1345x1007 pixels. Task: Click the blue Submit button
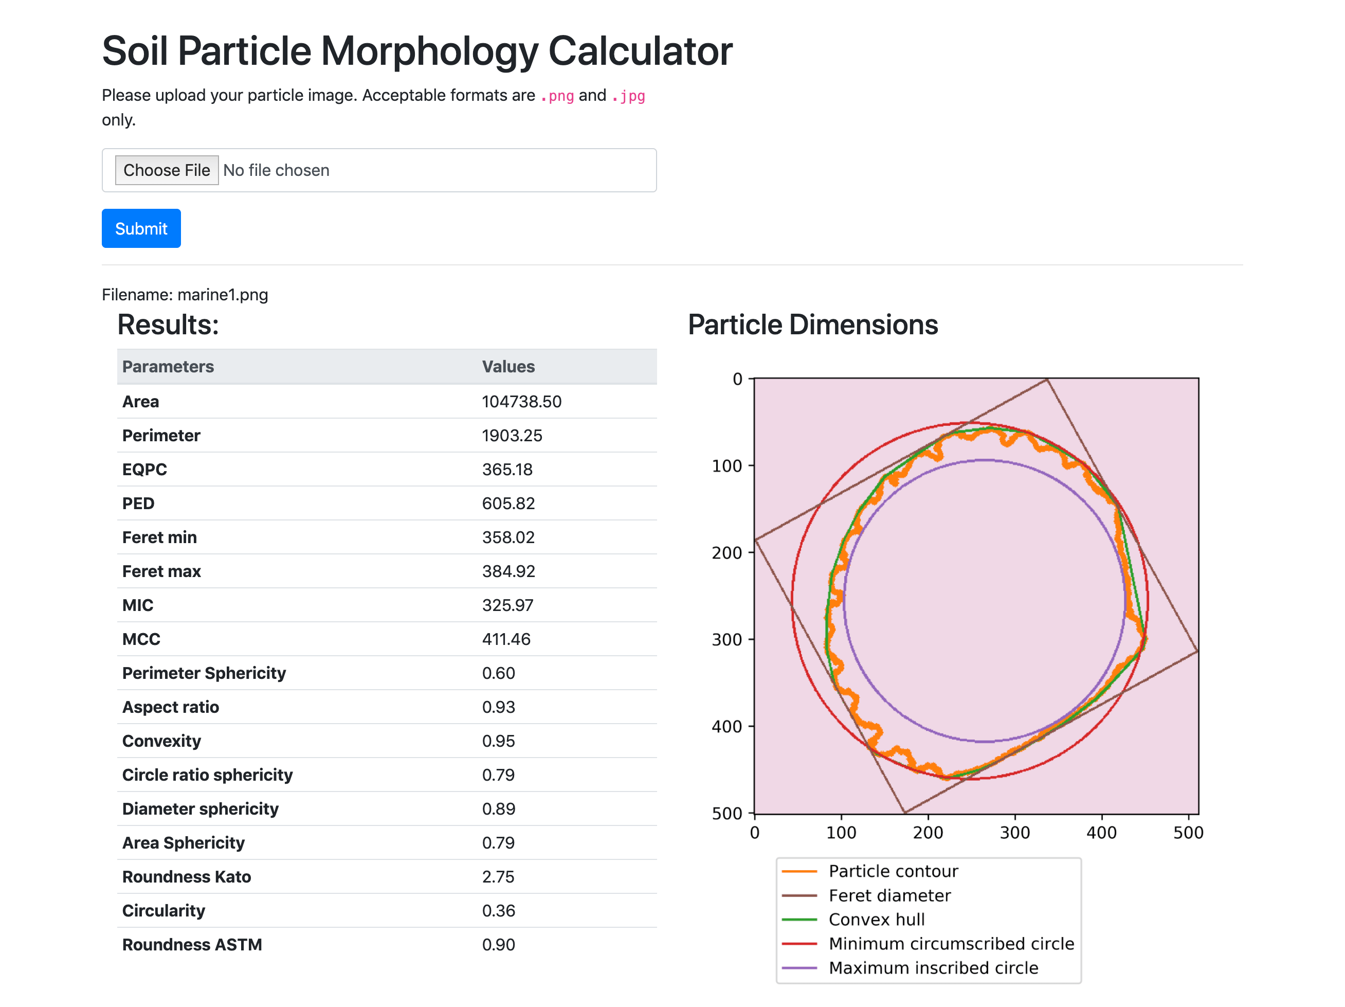(x=141, y=229)
